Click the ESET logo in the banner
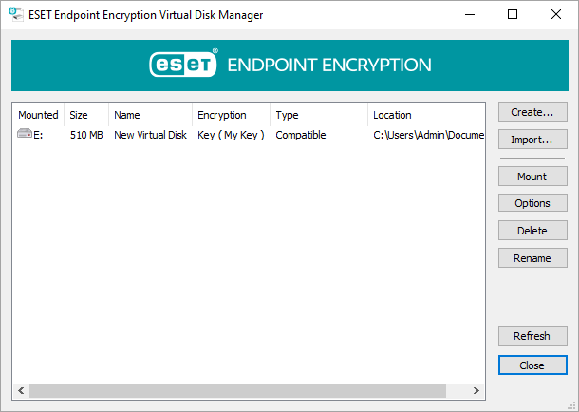 [x=183, y=64]
